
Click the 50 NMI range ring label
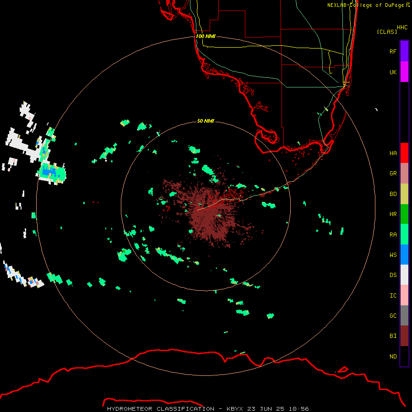206,121
